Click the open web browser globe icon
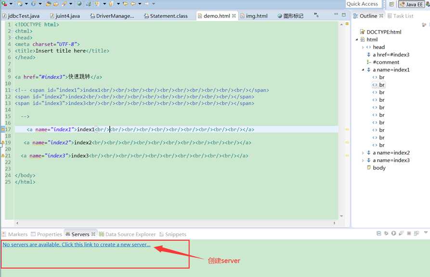The image size is (430, 277). point(79,4)
